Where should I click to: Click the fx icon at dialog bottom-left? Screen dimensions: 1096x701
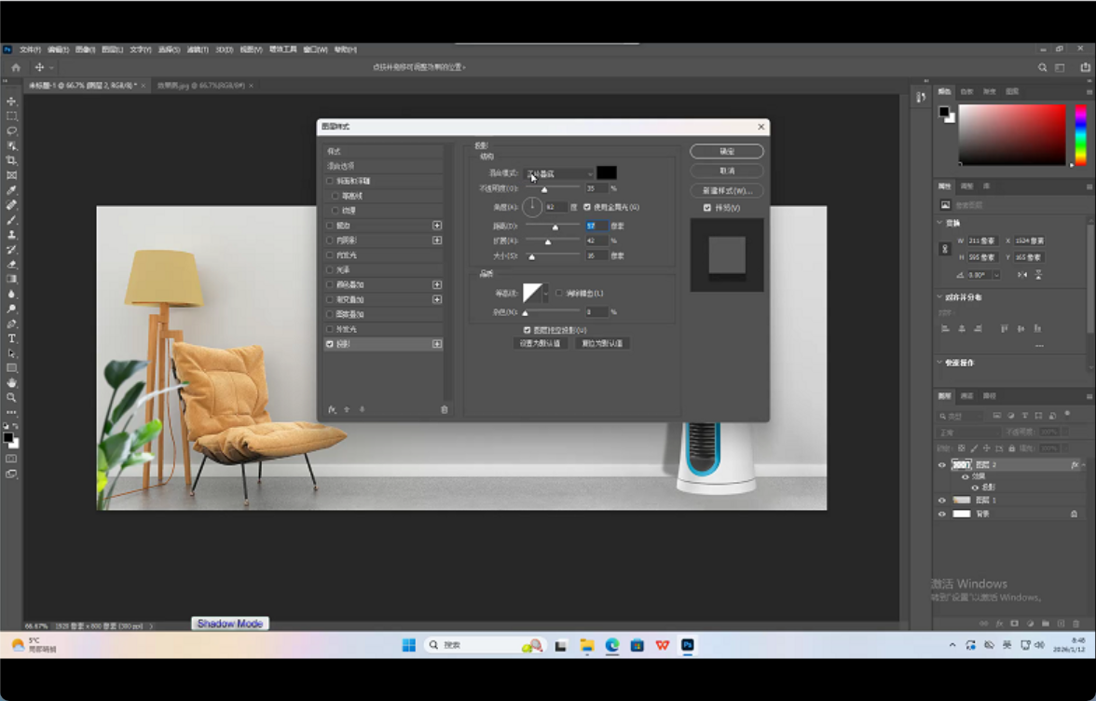click(332, 409)
